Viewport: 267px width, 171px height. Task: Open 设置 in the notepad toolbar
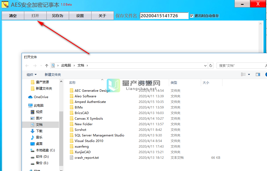tap(80, 16)
